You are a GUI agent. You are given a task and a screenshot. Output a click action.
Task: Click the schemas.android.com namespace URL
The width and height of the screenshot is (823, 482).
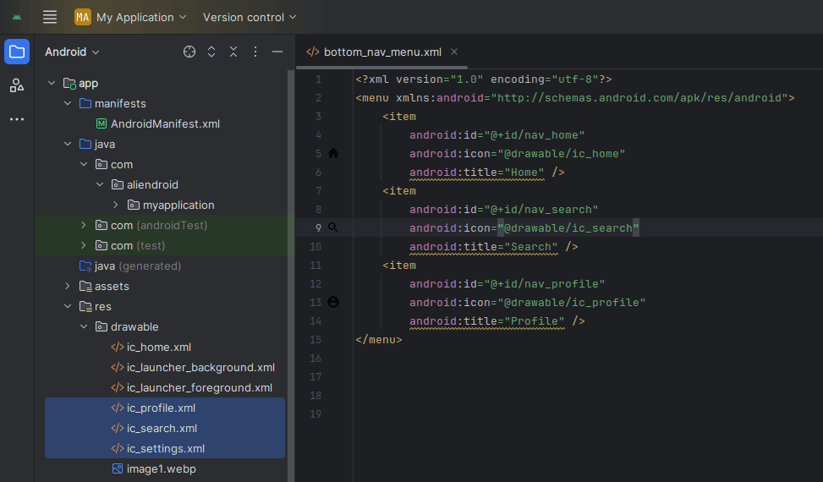pyautogui.click(x=639, y=97)
